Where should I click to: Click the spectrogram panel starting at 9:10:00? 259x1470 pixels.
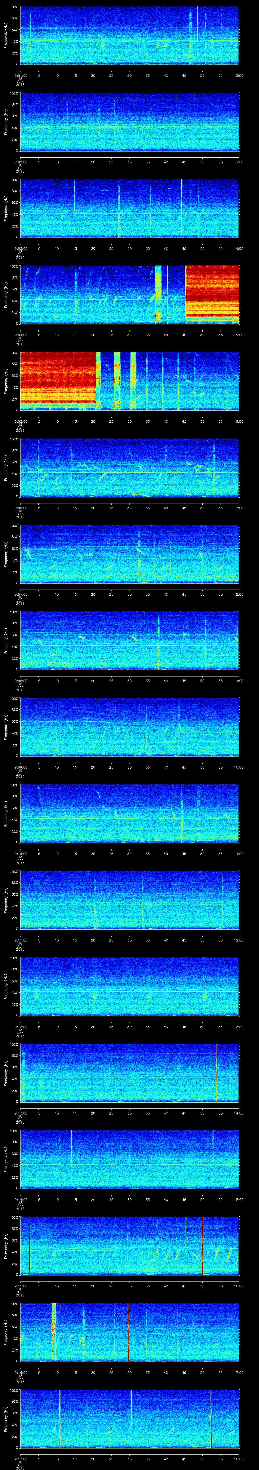[129, 813]
